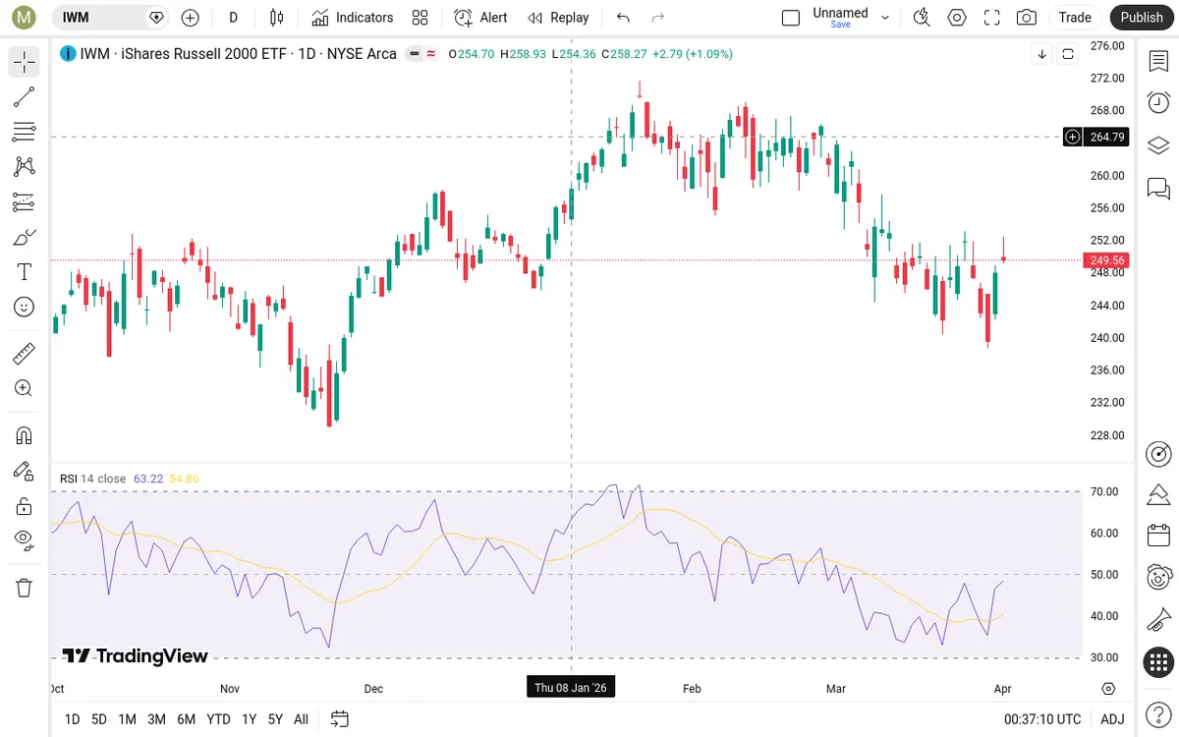Screen dimensions: 1179x737
Task: Enter fullscreen mode
Action: (x=991, y=18)
